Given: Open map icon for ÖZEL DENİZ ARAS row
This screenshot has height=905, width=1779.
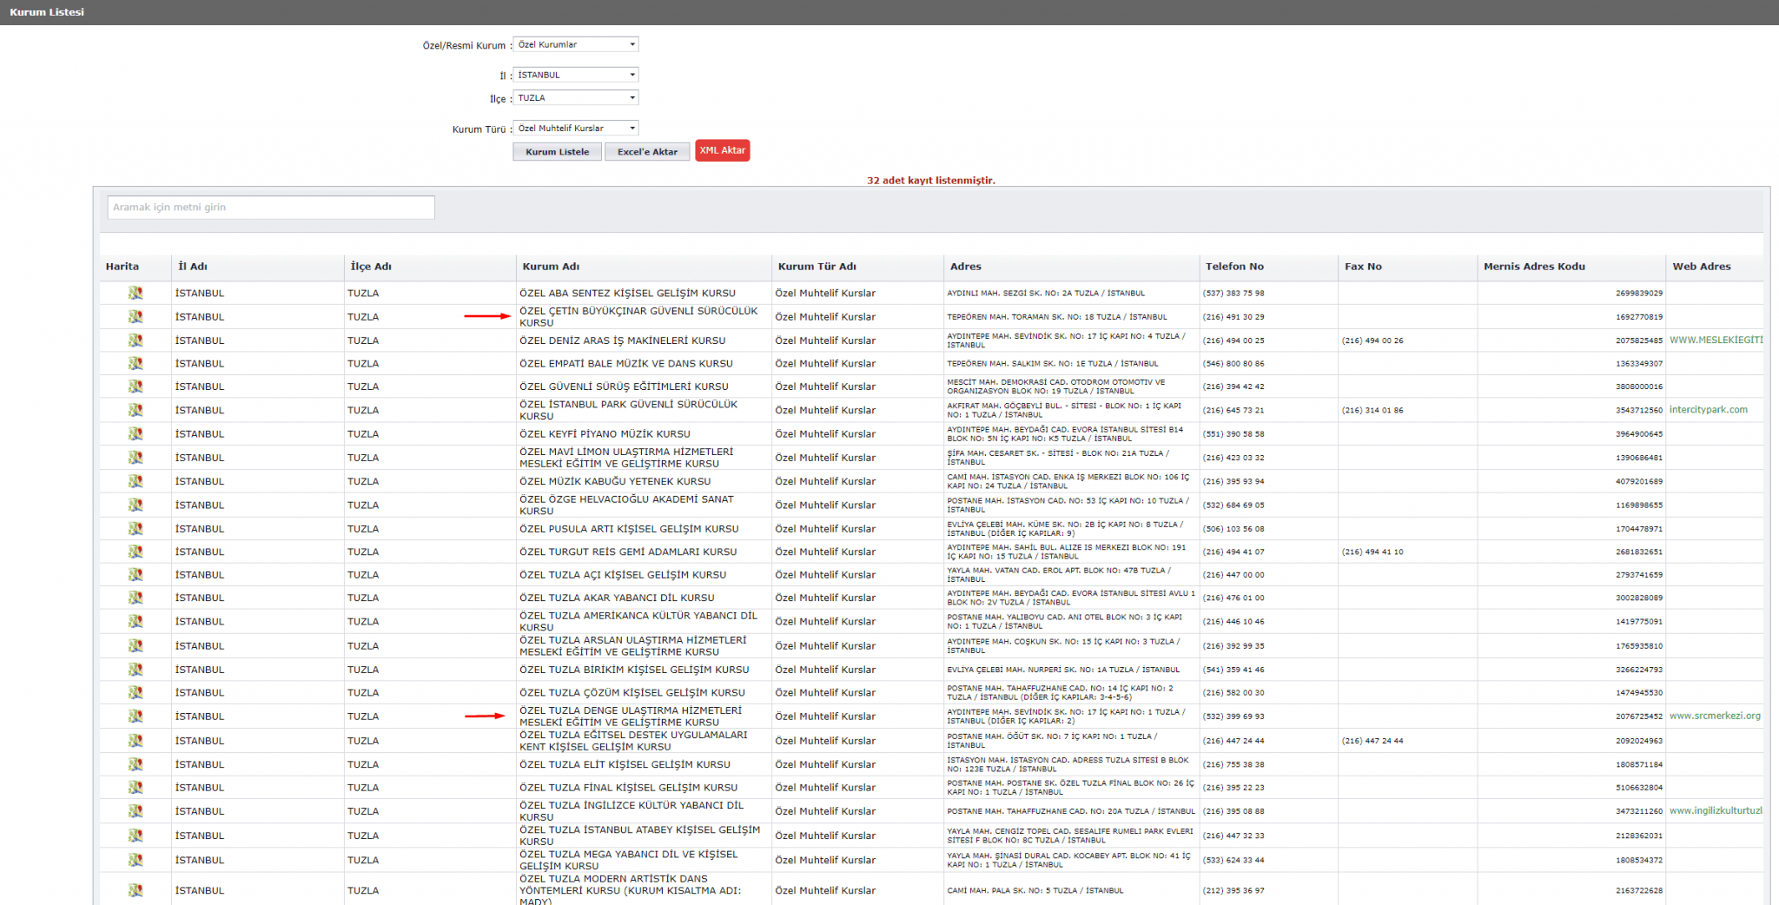Looking at the screenshot, I should [x=136, y=340].
